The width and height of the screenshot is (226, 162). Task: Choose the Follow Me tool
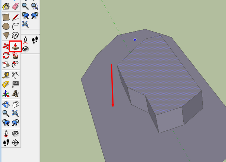[x=15, y=56]
